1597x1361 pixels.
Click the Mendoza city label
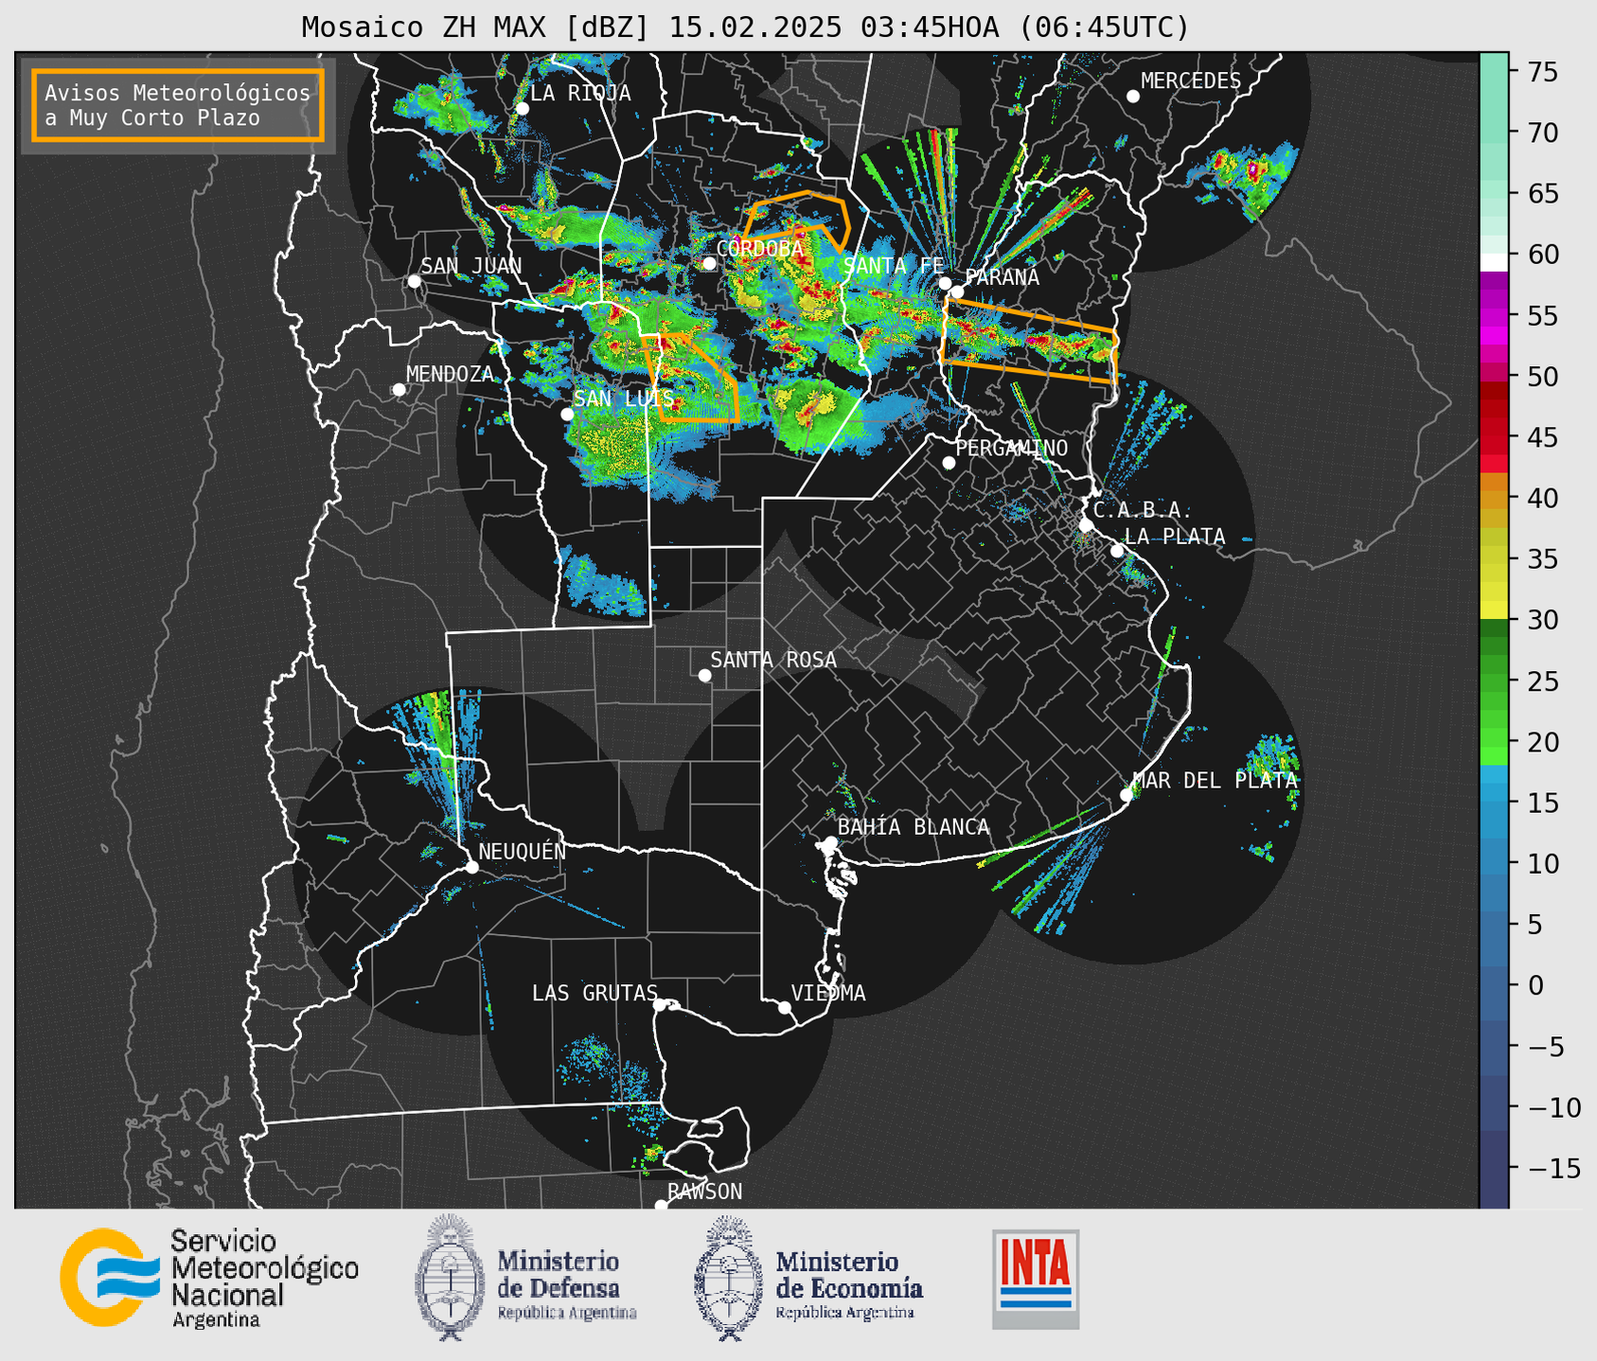(450, 374)
